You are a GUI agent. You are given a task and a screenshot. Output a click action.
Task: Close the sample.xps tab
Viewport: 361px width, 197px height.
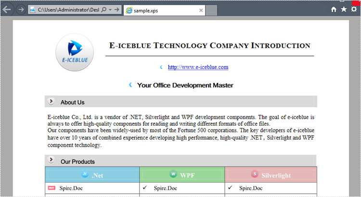(201, 11)
